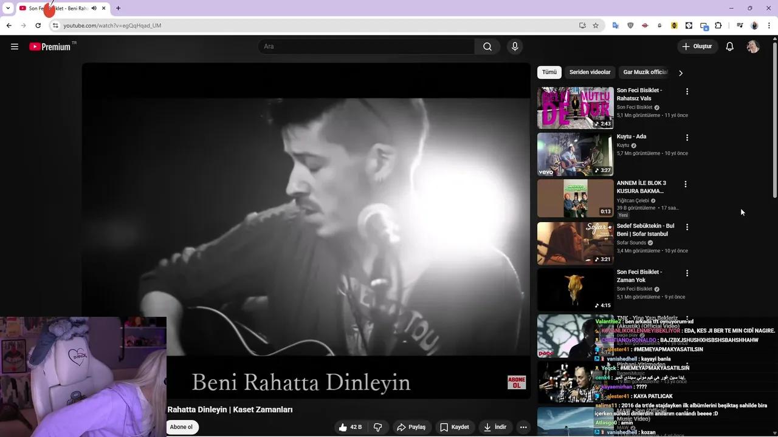
Task: Reload the page in browser
Action: pos(38,25)
